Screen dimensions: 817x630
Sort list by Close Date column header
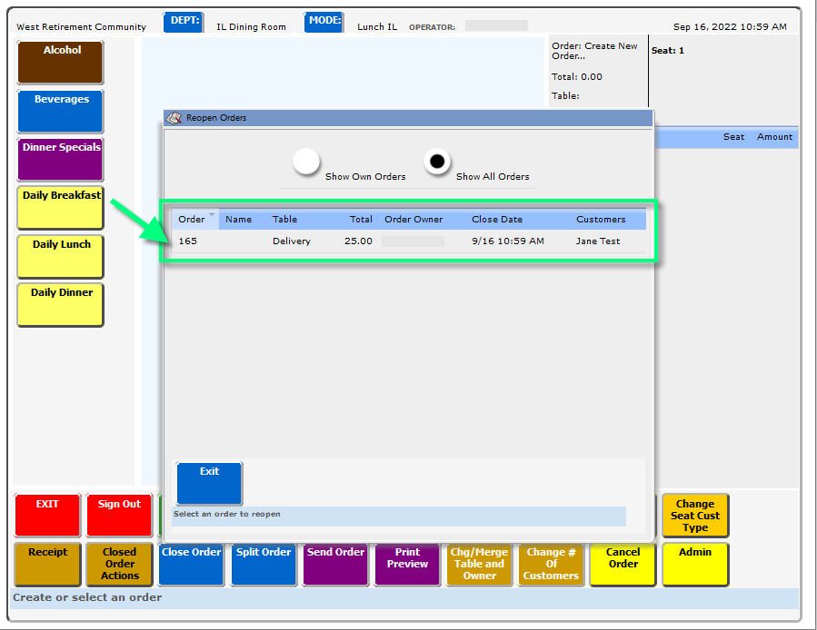[x=497, y=220]
